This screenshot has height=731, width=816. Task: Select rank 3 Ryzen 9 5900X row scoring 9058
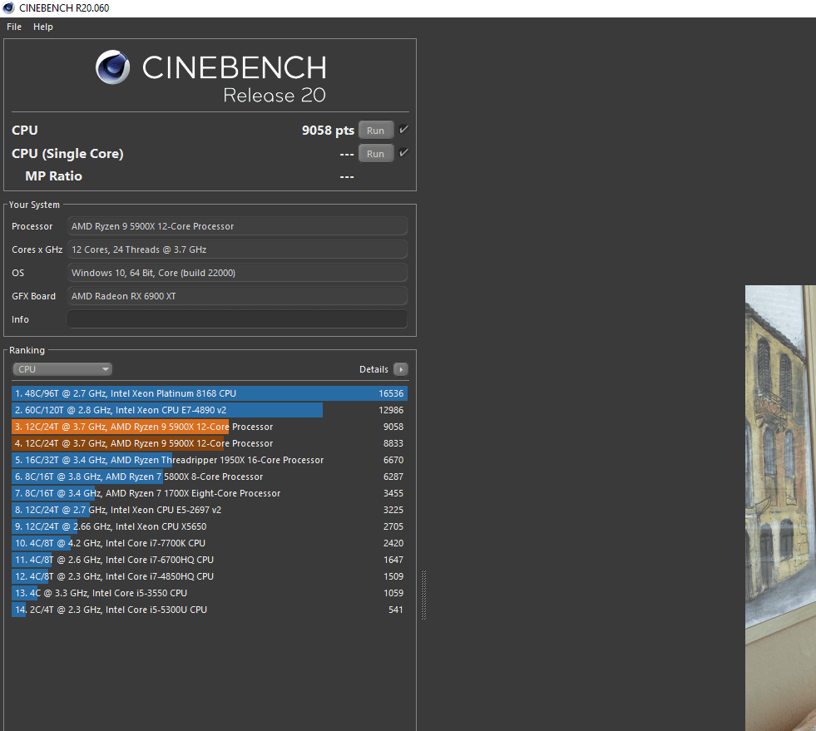point(210,427)
